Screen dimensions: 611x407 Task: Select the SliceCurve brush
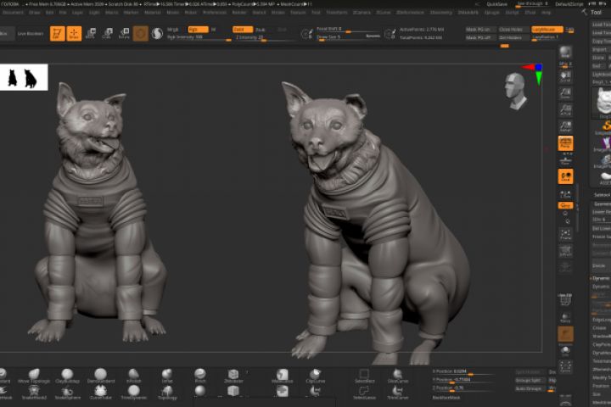point(397,376)
